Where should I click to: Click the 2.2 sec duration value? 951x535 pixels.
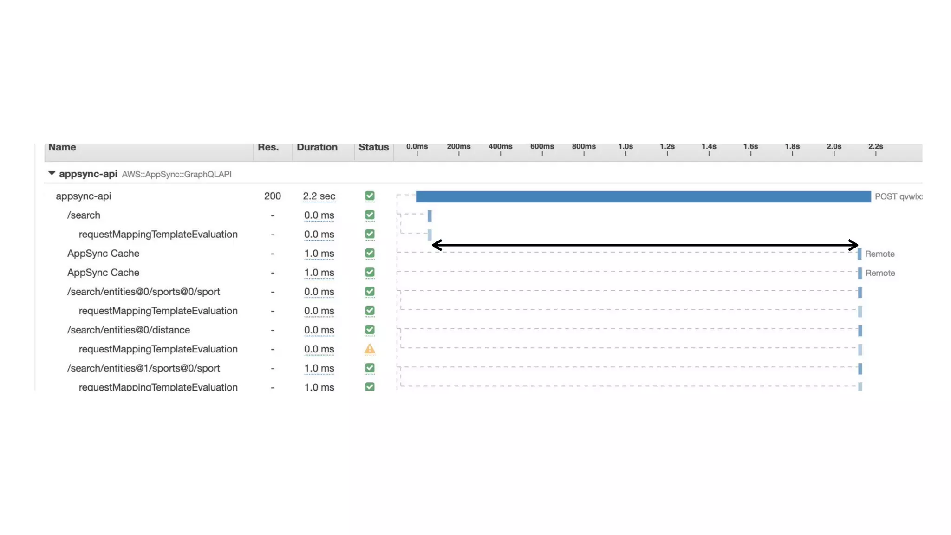[x=319, y=196]
